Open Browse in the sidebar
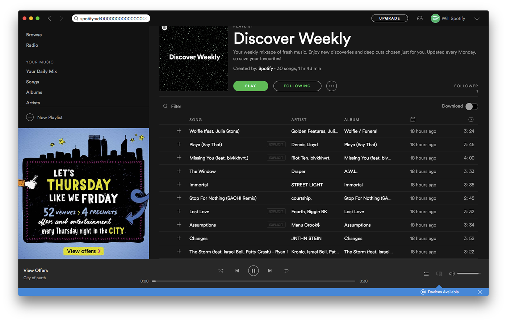This screenshot has height=322, width=507. tap(34, 35)
